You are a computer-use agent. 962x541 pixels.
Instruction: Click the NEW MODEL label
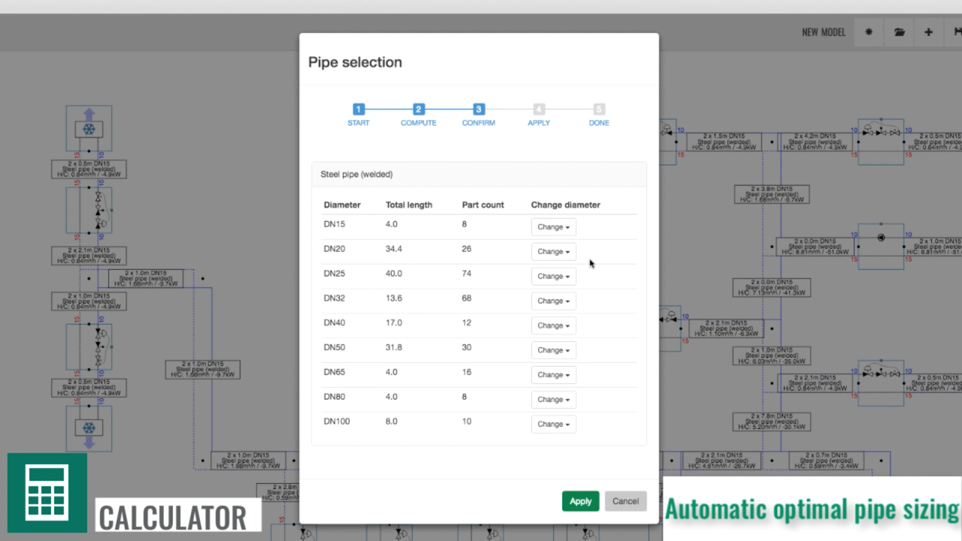click(x=823, y=32)
